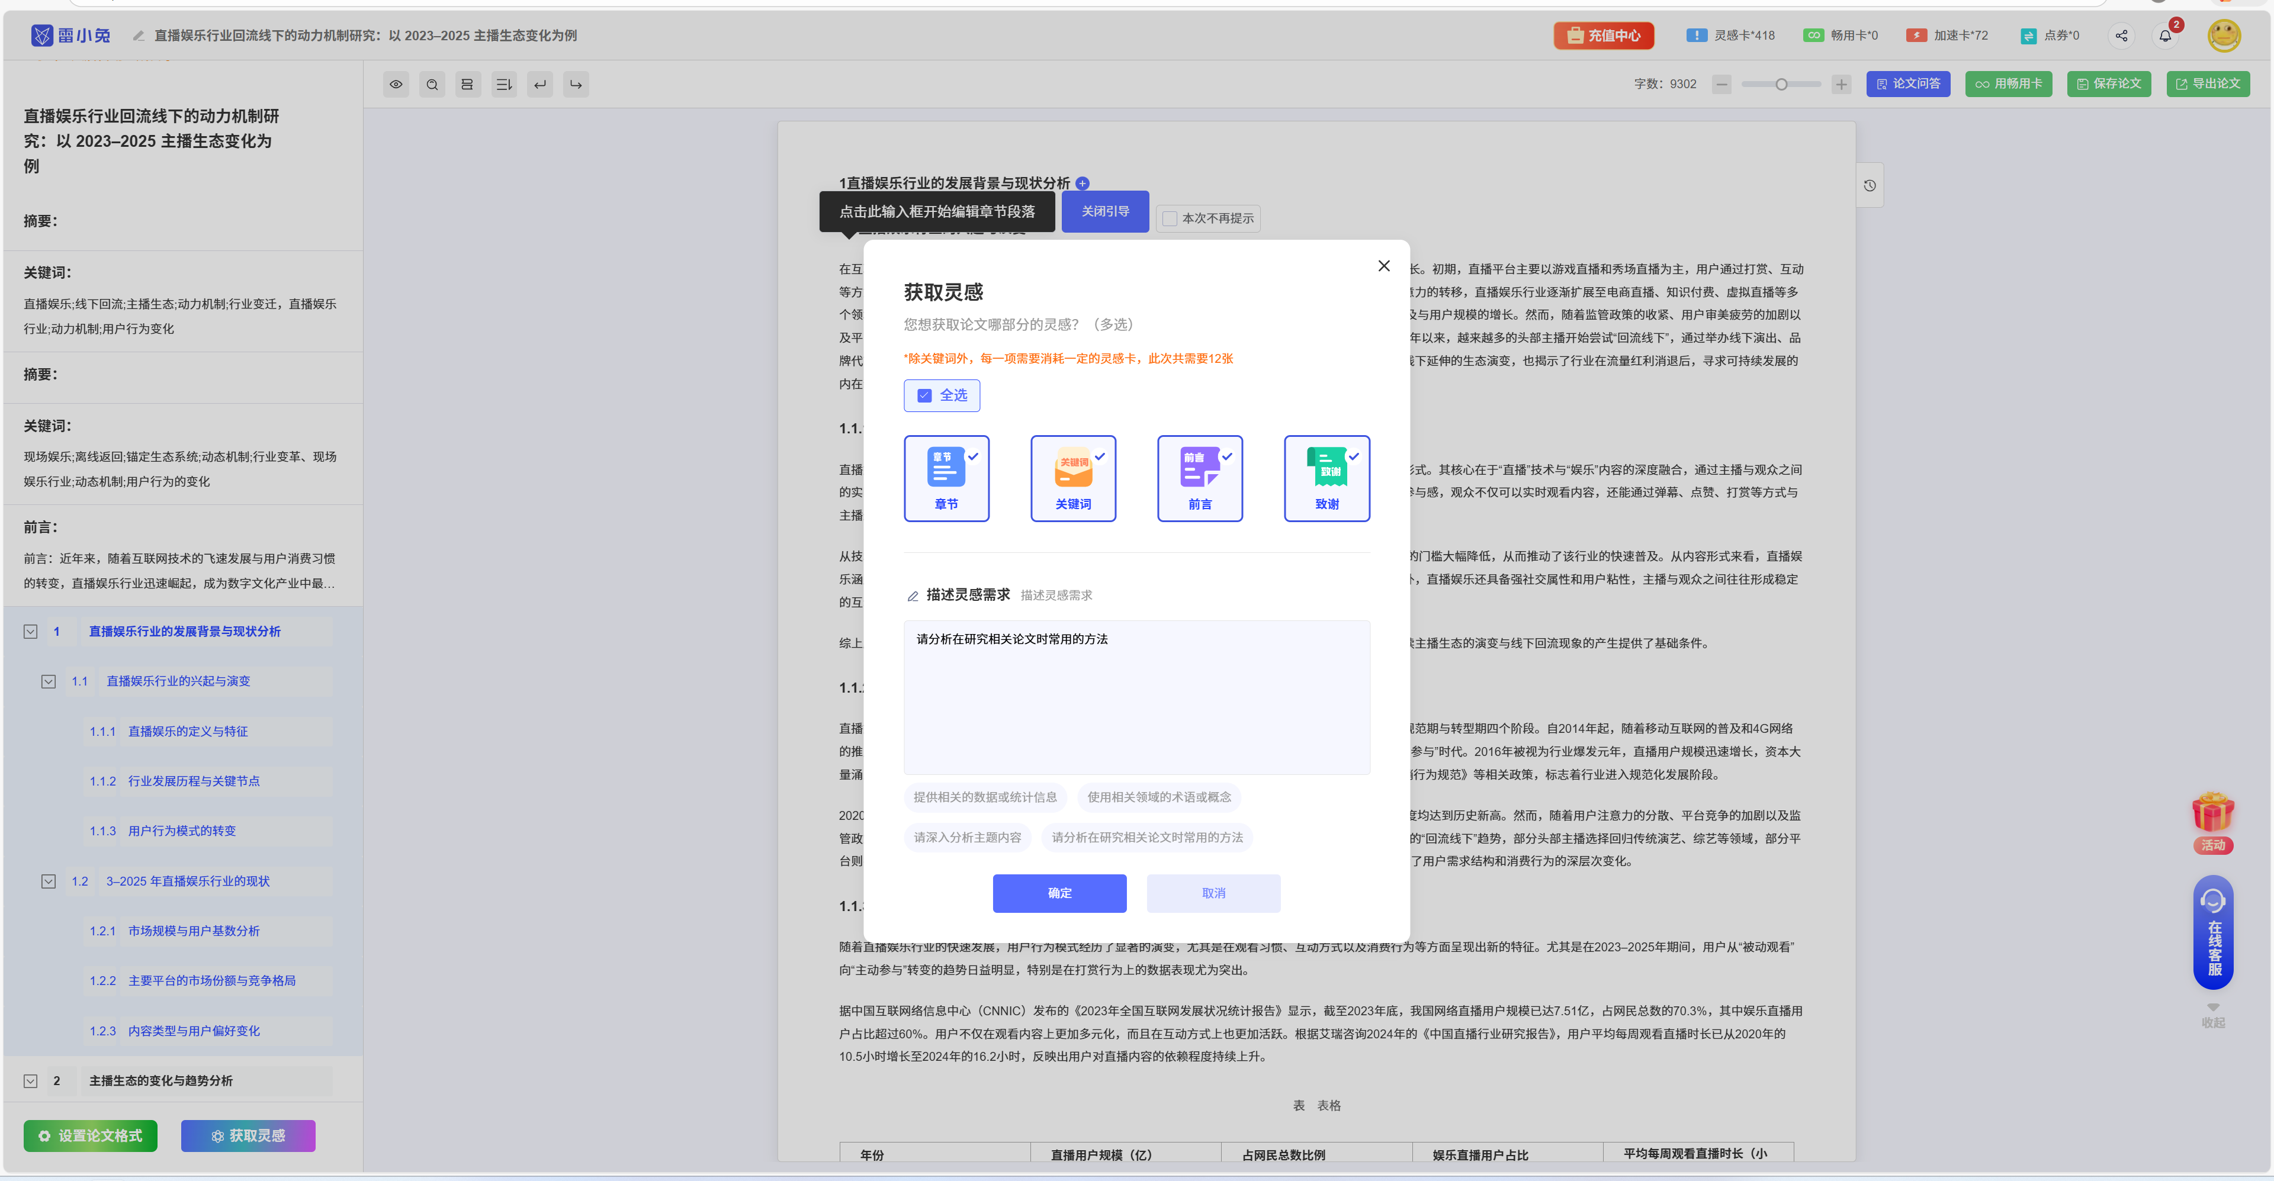Choose suggestion chip 提供相关的数据或统计信息

pos(984,797)
